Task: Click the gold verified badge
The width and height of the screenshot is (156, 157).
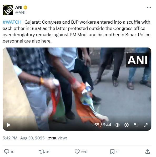Action: point(25,7)
